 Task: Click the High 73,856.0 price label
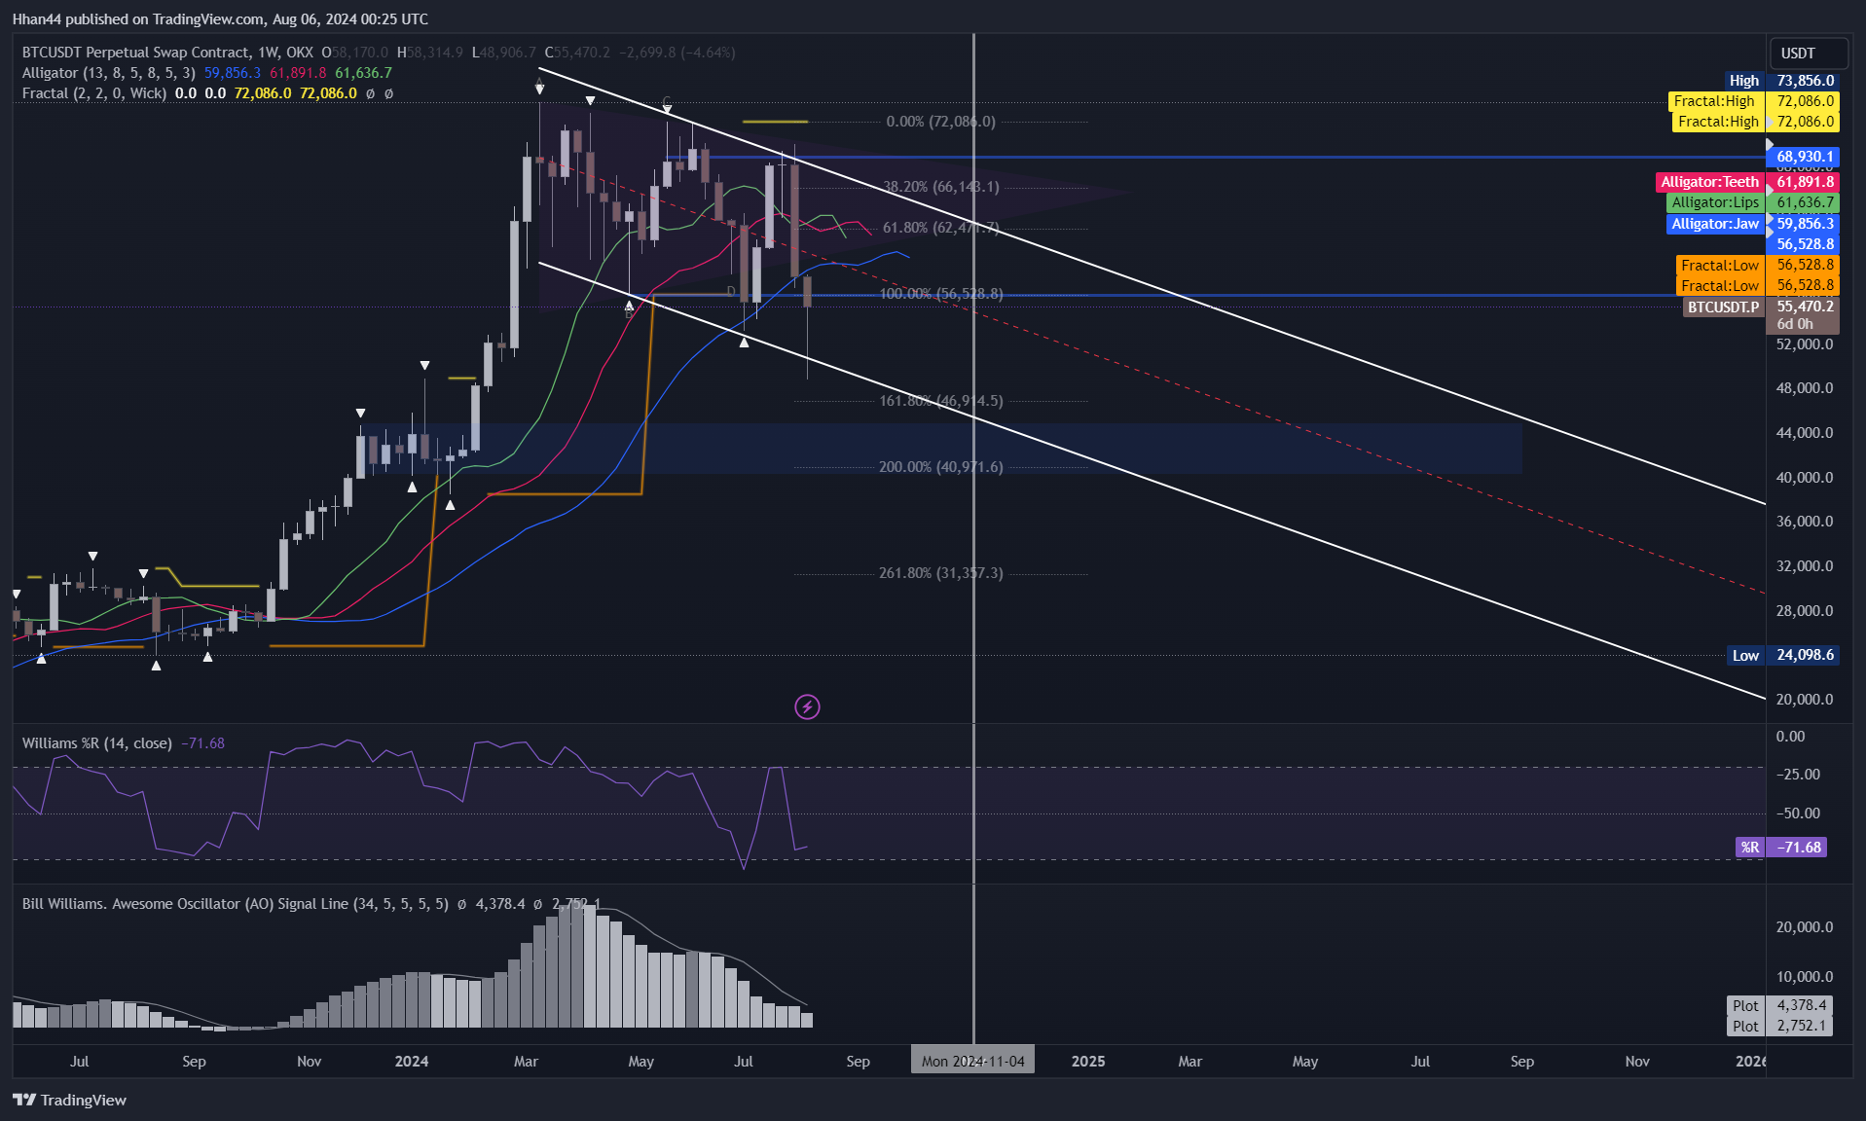pyautogui.click(x=1780, y=81)
